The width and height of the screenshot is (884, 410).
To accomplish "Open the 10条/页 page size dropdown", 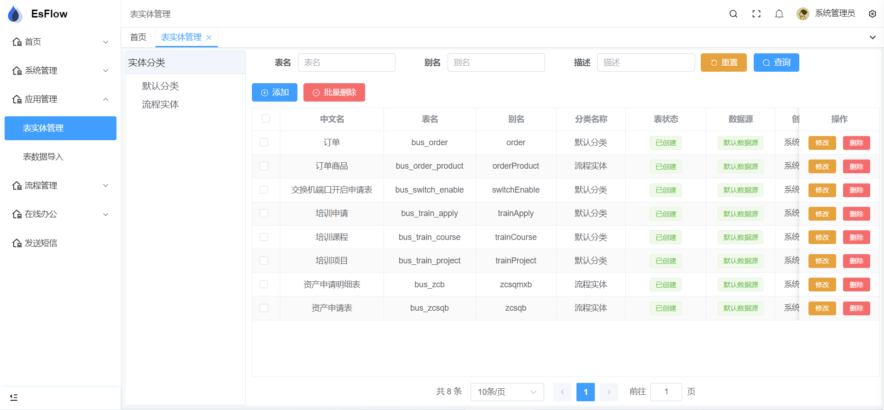I will click(507, 392).
